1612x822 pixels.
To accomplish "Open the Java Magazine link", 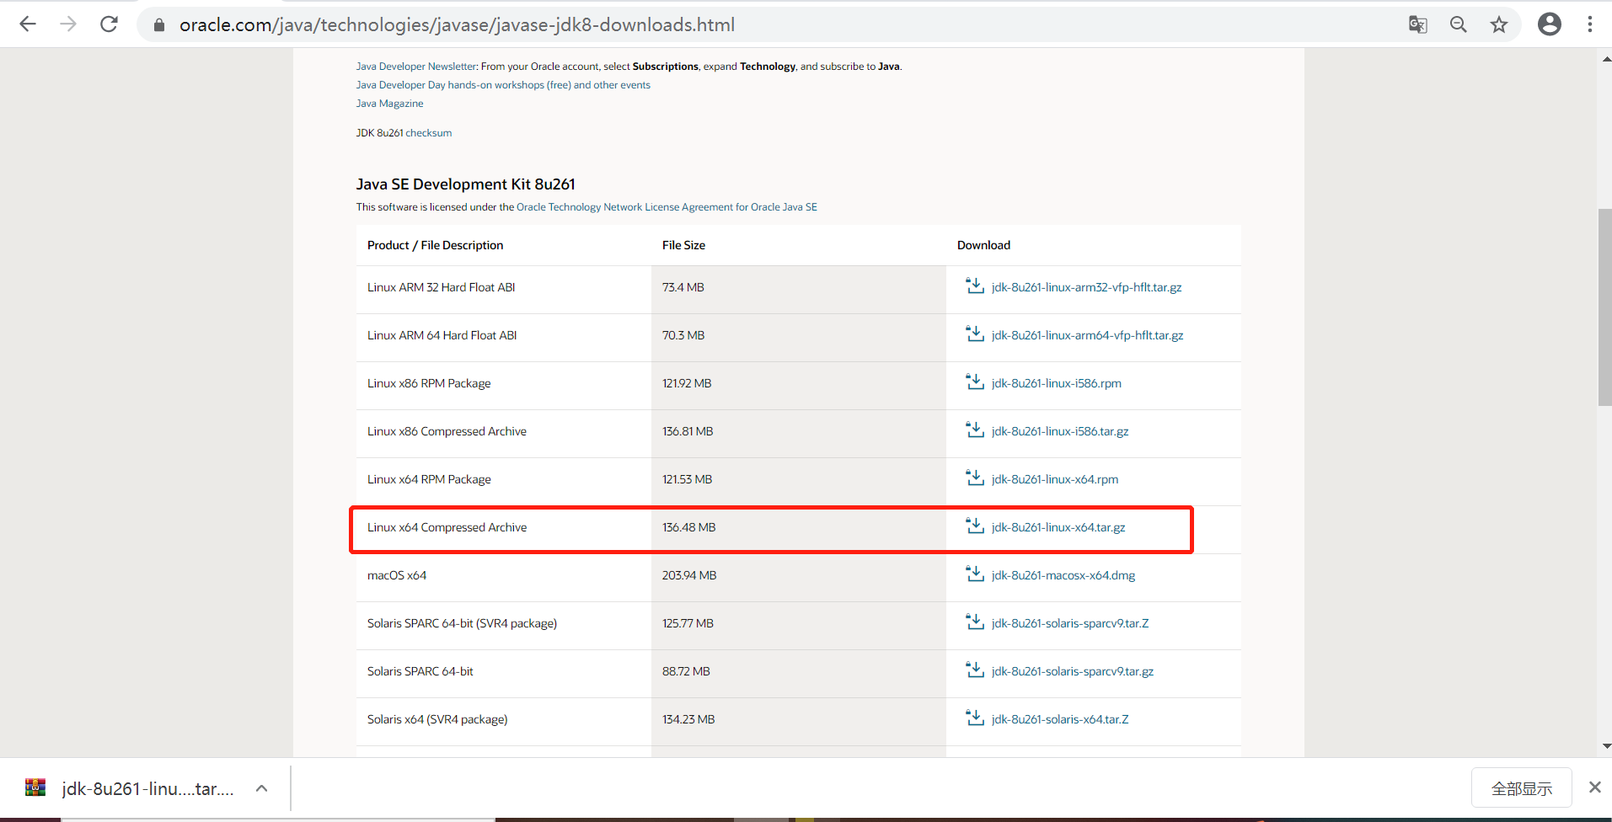I will [x=389, y=104].
